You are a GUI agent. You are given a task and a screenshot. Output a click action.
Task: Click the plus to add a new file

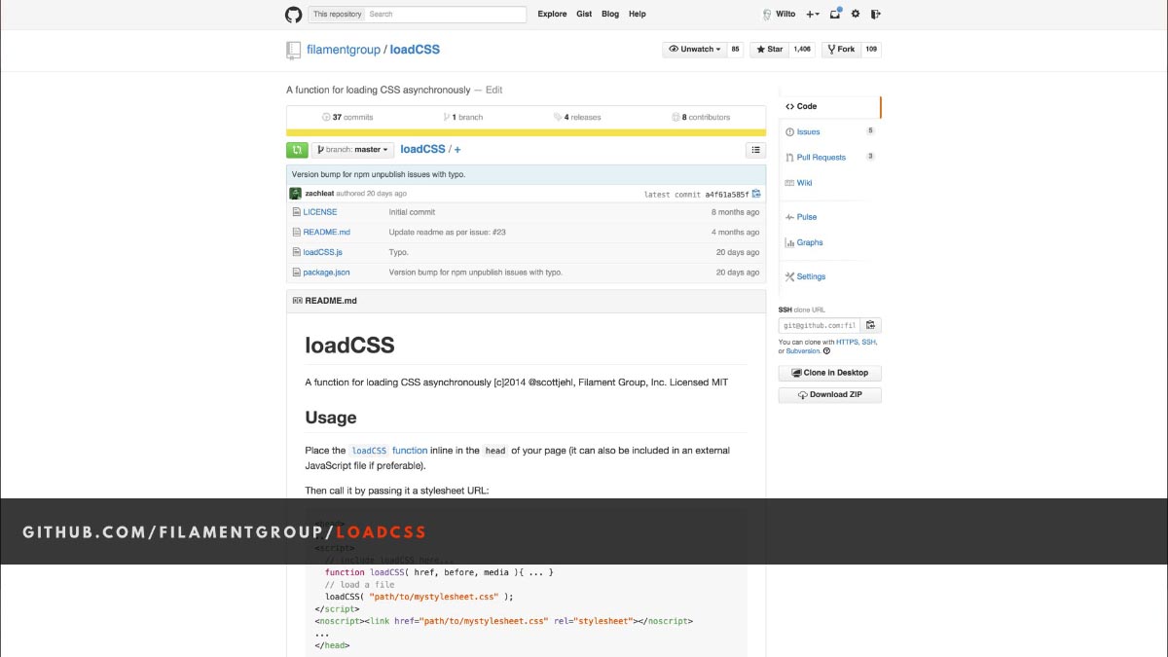(457, 150)
